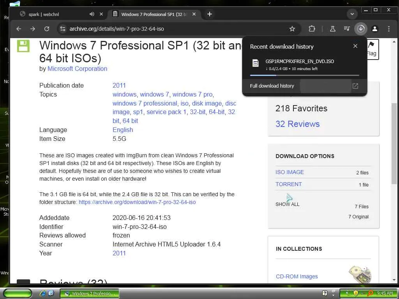Screen dimensions: 399x299
Task: Click the 9:45 AM system clock
Action: (385, 294)
